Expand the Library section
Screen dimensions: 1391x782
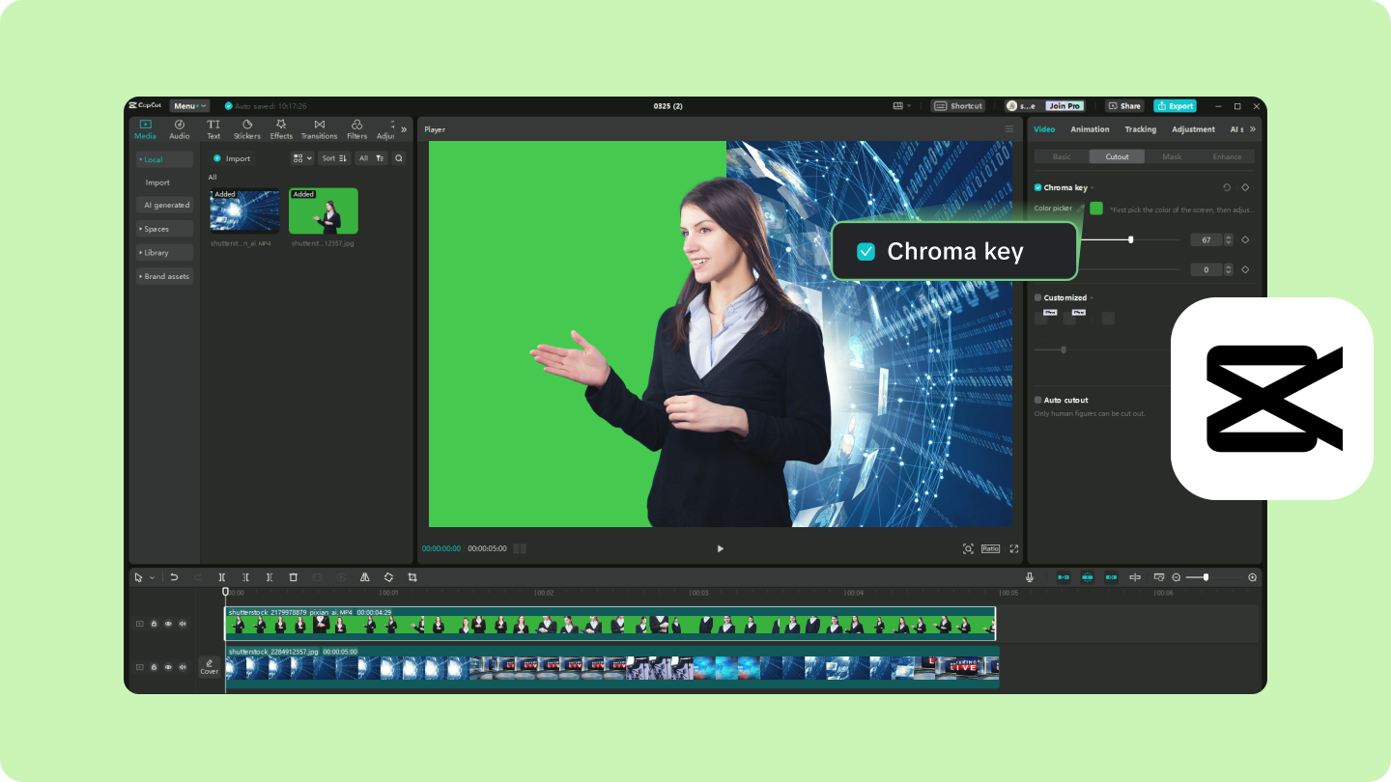click(x=165, y=252)
